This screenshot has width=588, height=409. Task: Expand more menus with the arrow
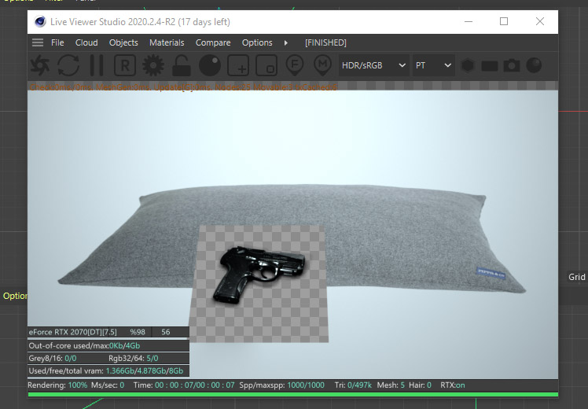pos(286,42)
